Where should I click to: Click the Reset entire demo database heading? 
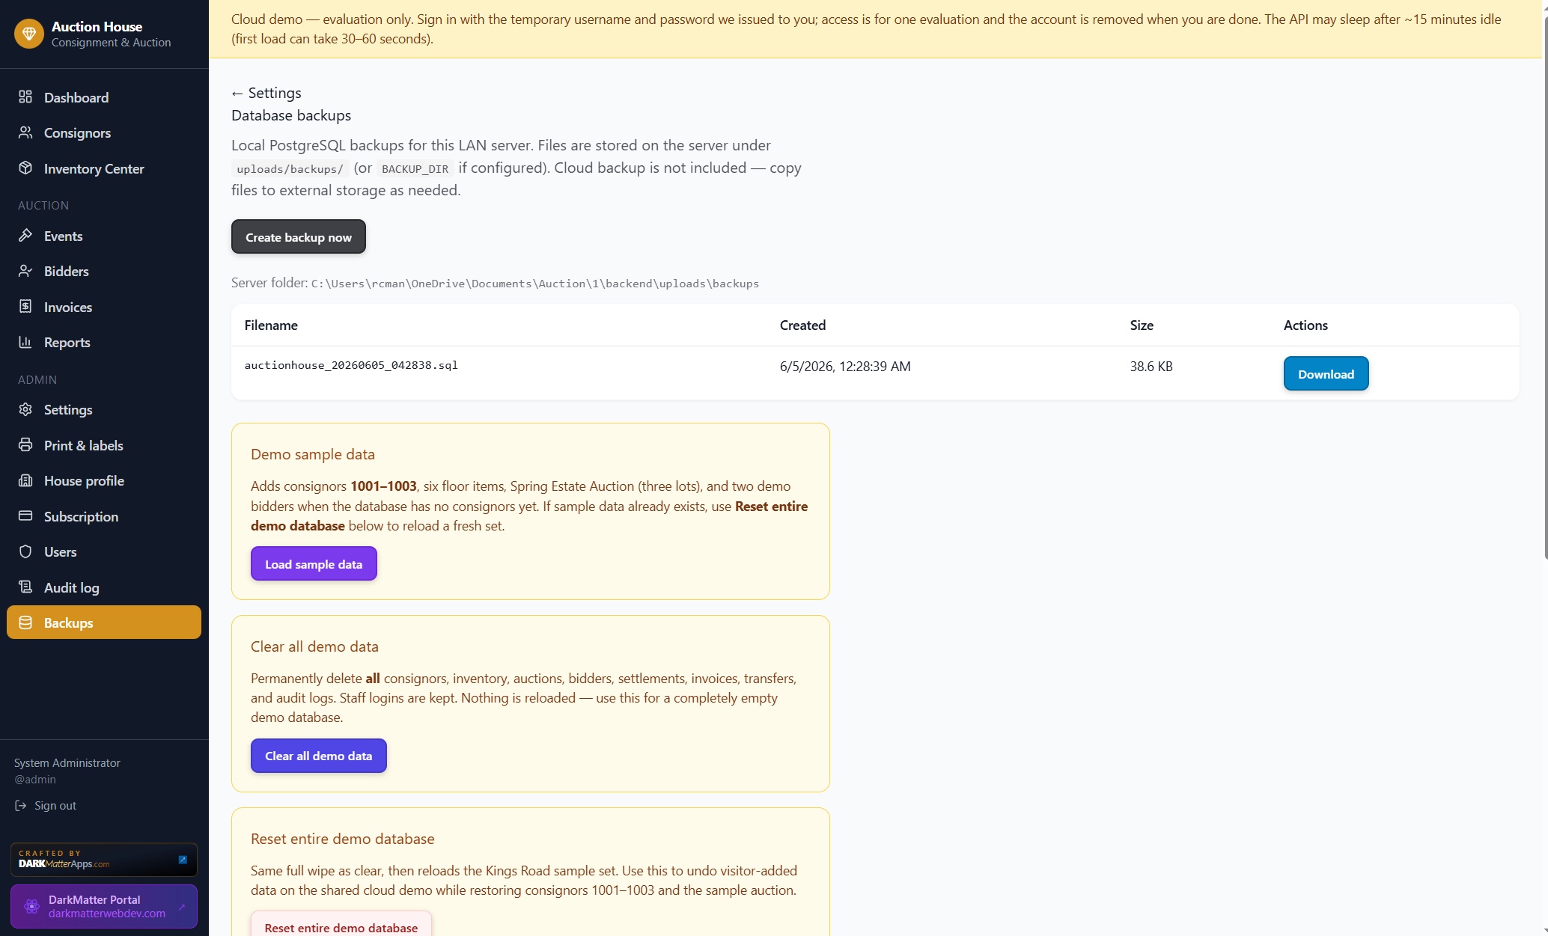pos(343,839)
